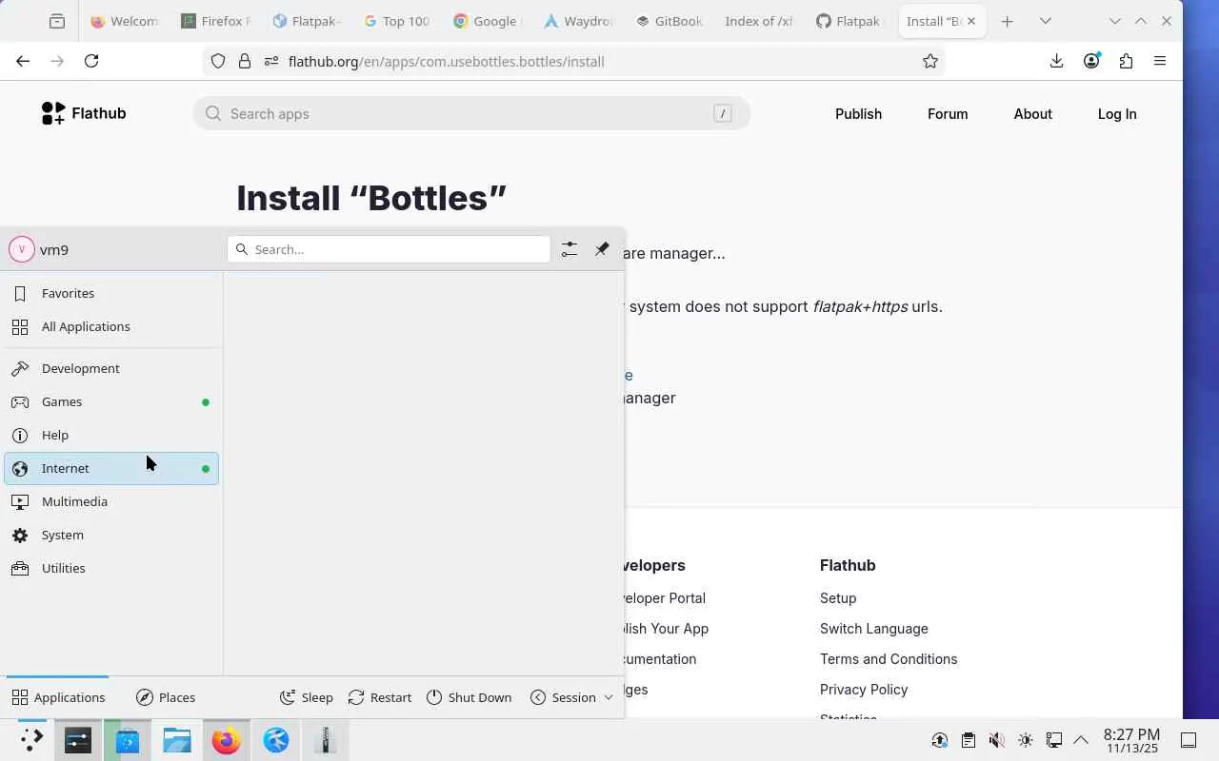
Task: Open the network connection tray icon
Action: [x=1053, y=740]
